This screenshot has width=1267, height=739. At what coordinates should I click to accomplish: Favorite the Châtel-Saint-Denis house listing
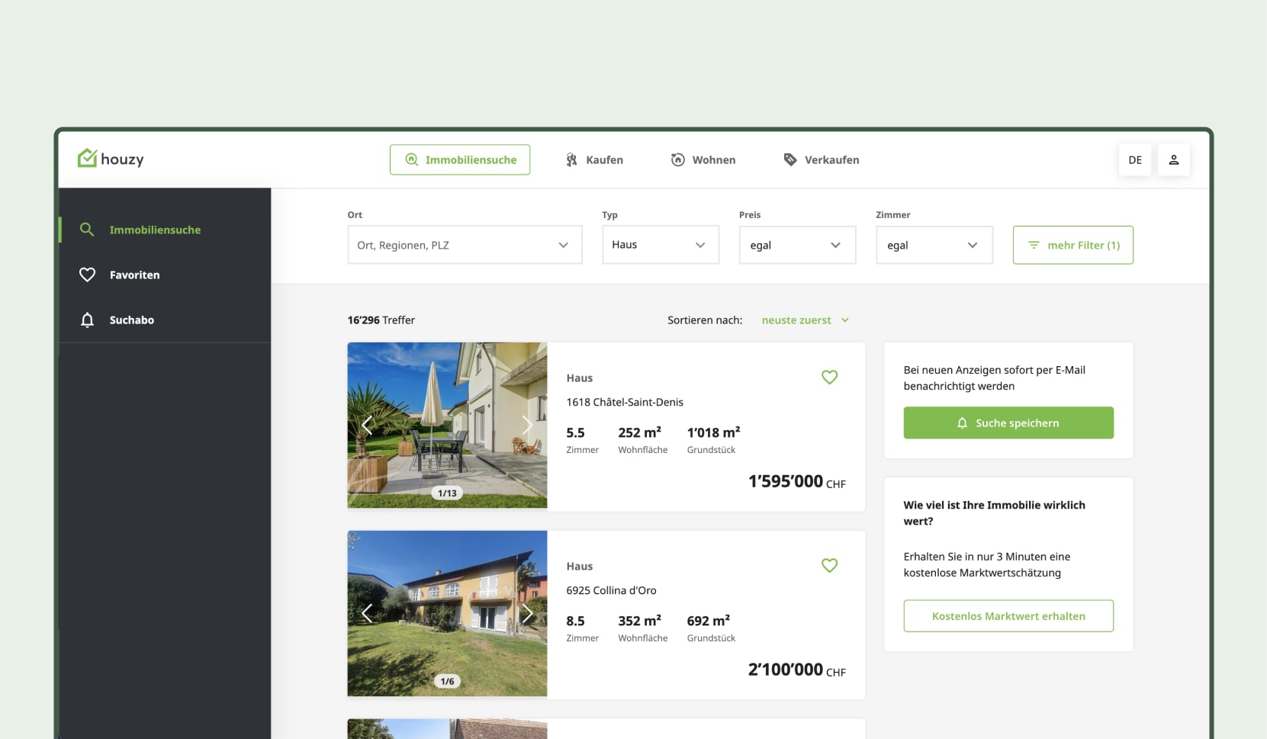(829, 377)
